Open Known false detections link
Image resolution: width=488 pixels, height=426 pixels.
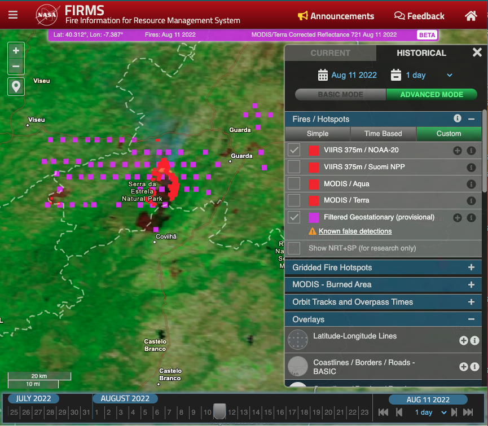pos(355,231)
